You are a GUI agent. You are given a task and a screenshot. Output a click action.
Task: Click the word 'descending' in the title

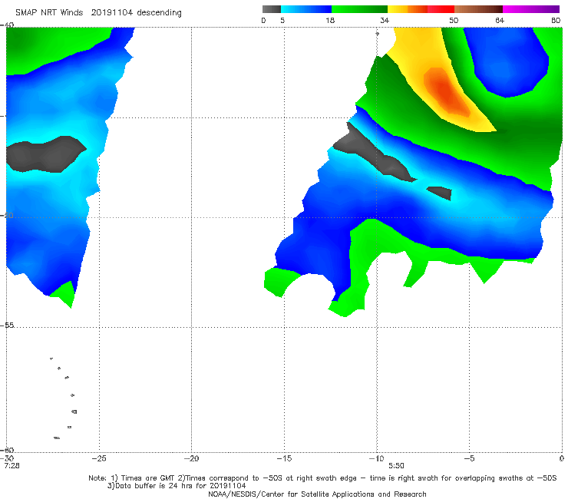[x=159, y=13]
